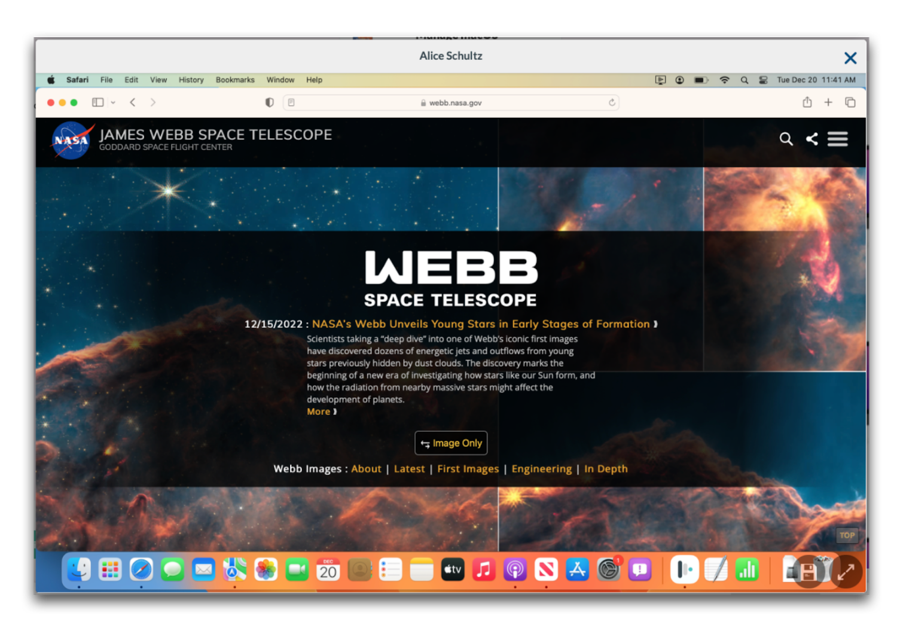Image resolution: width=897 pixels, height=634 pixels.
Task: Open a new tab with plus icon
Action: pyautogui.click(x=828, y=102)
